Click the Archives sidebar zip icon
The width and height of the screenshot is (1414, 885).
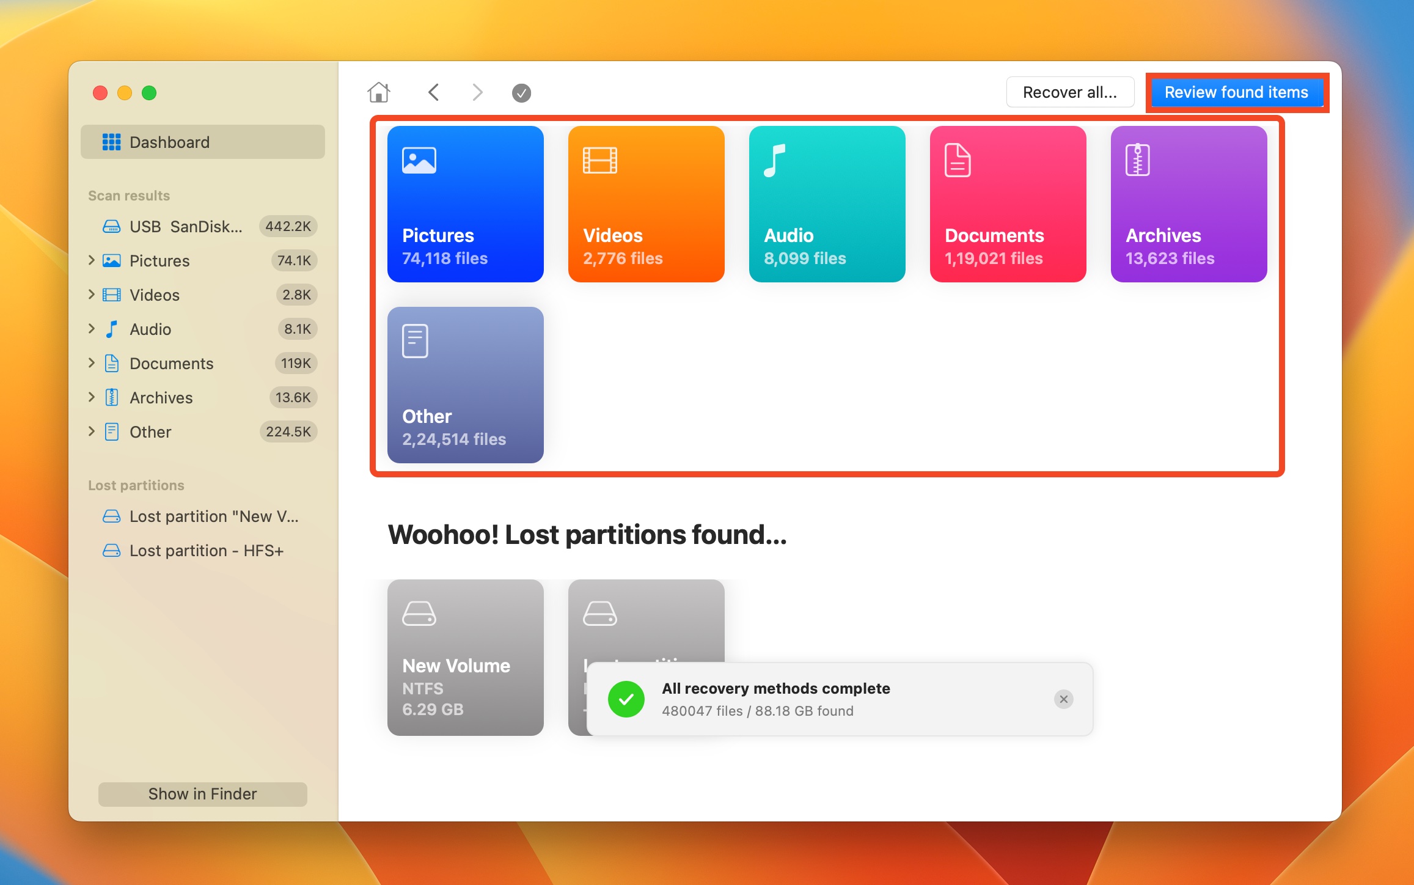pyautogui.click(x=111, y=398)
